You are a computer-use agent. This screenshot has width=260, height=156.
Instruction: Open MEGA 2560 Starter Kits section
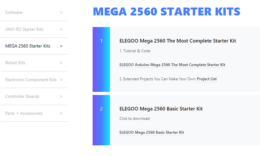[28, 46]
